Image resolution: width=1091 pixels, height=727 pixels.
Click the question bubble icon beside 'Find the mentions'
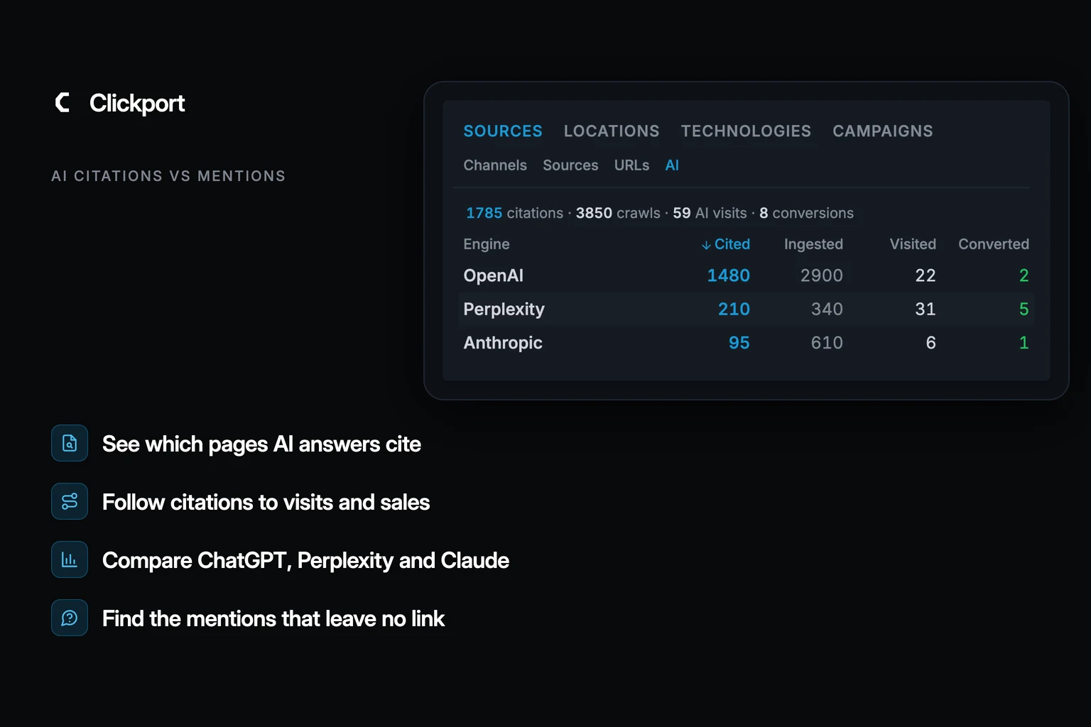[x=70, y=618]
